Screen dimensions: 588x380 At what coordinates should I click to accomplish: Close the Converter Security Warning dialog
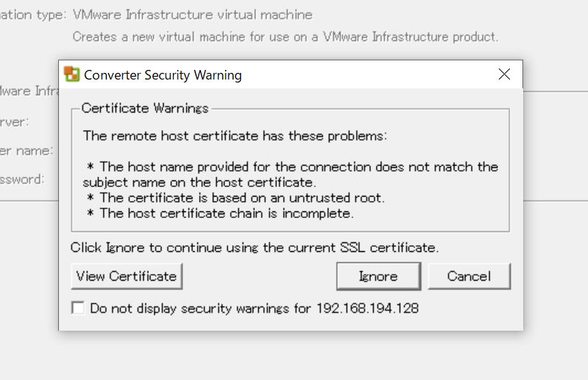(504, 74)
